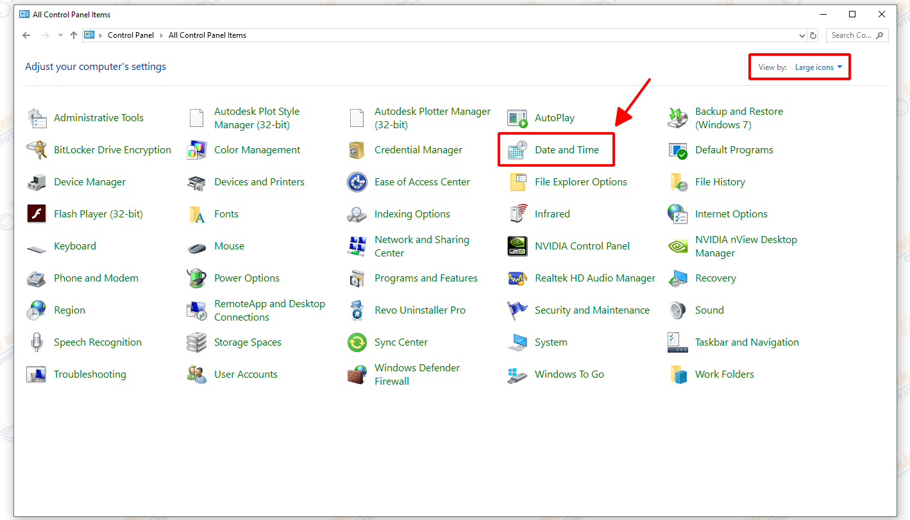
Task: Open the address bar history dropdown arrow
Action: coord(802,36)
